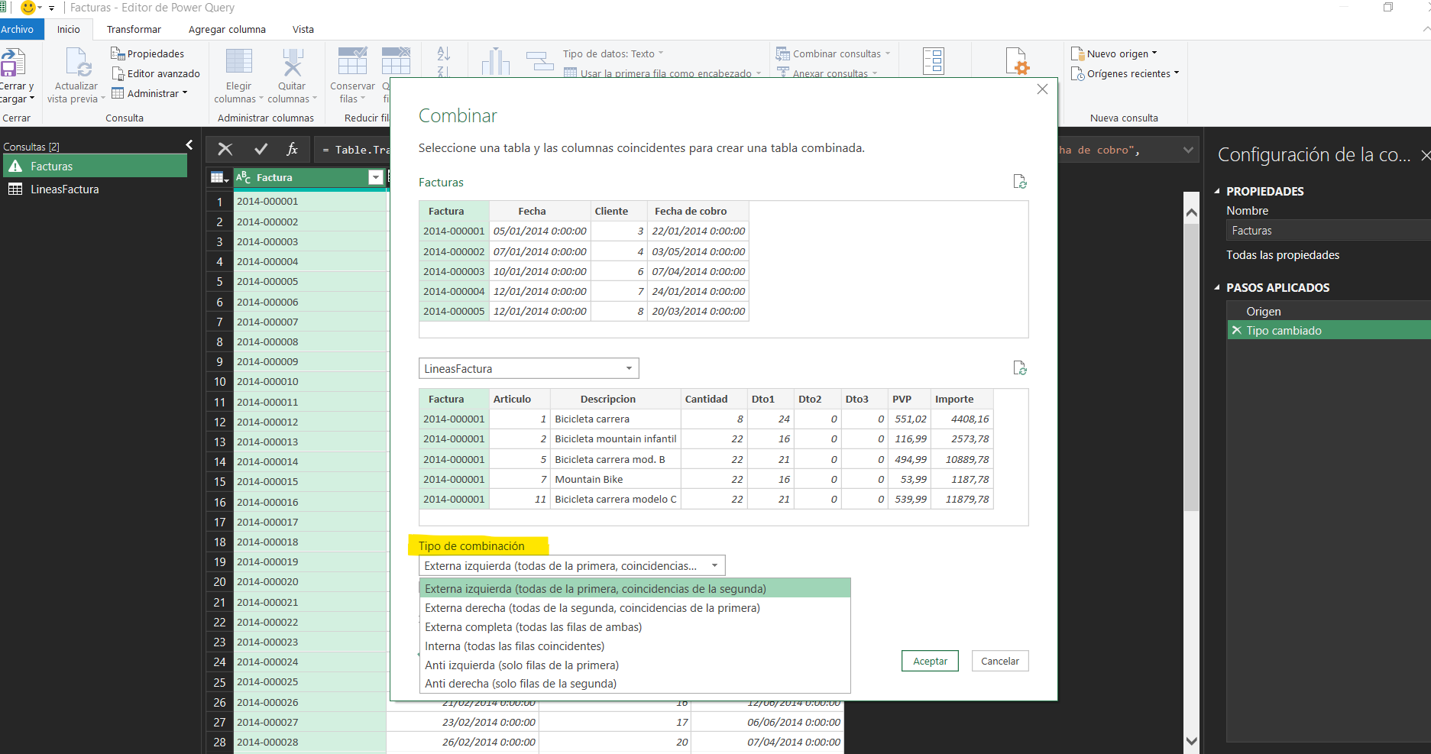Click the Aceptar button

pos(930,661)
